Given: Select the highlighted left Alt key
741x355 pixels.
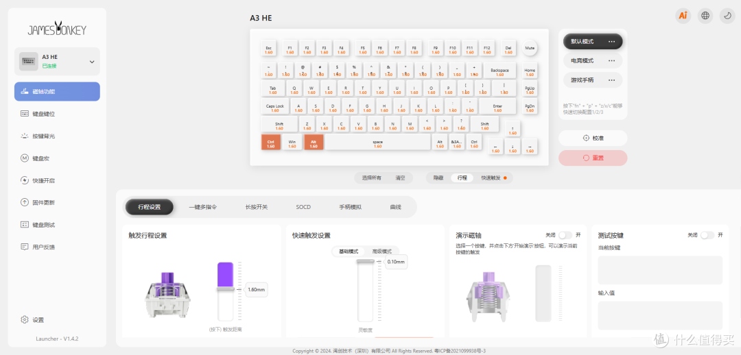Looking at the screenshot, I should tap(314, 143).
